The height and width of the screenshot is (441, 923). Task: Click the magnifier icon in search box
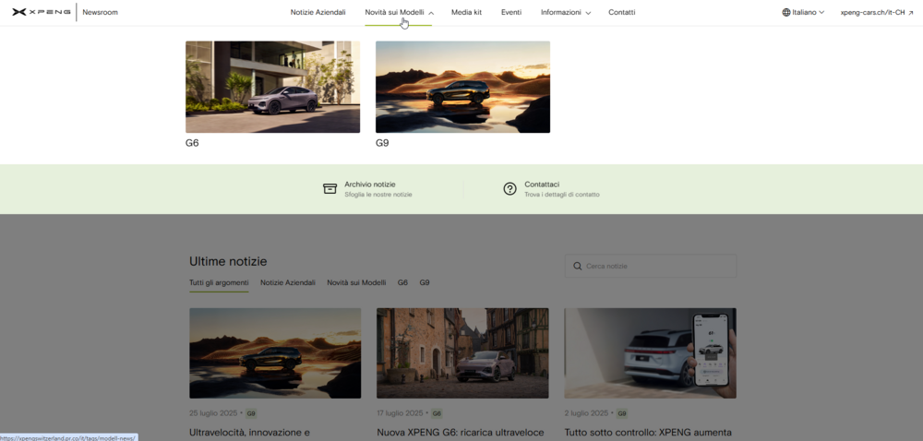[578, 267]
